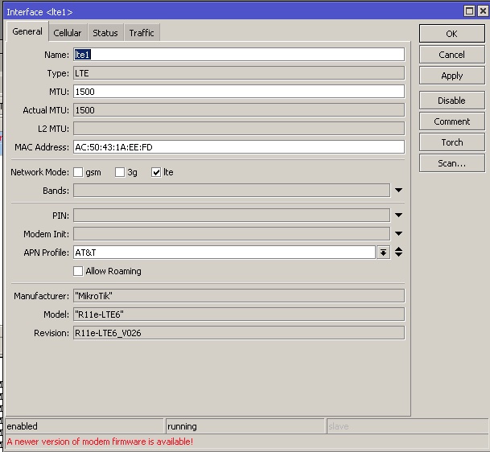This screenshot has height=452, width=490.
Task: Switch to the Cellular tab
Action: click(68, 32)
